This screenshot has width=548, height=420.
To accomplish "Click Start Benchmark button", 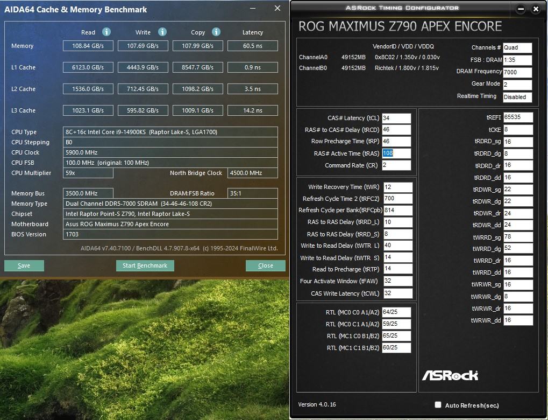I will tap(145, 265).
